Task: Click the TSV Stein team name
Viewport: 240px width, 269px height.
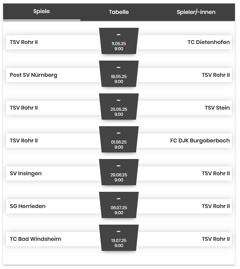Action: coord(217,108)
